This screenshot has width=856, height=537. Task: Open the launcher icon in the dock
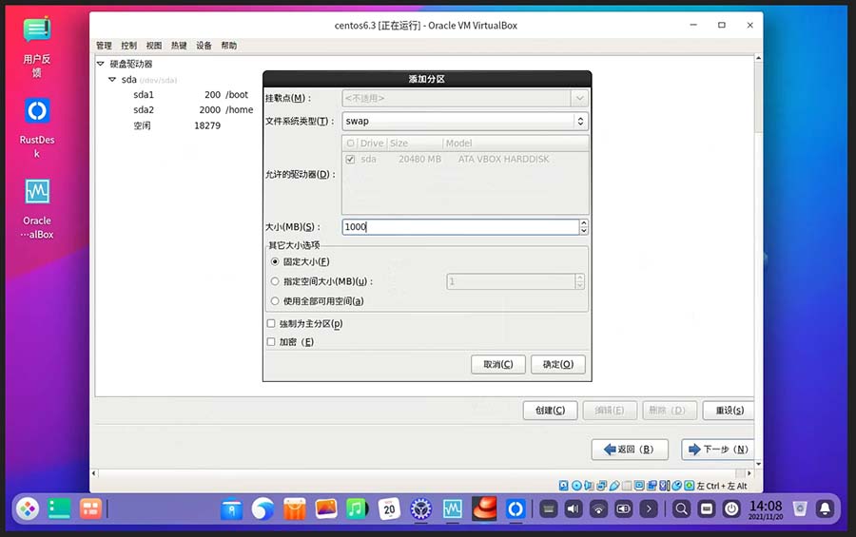click(28, 509)
